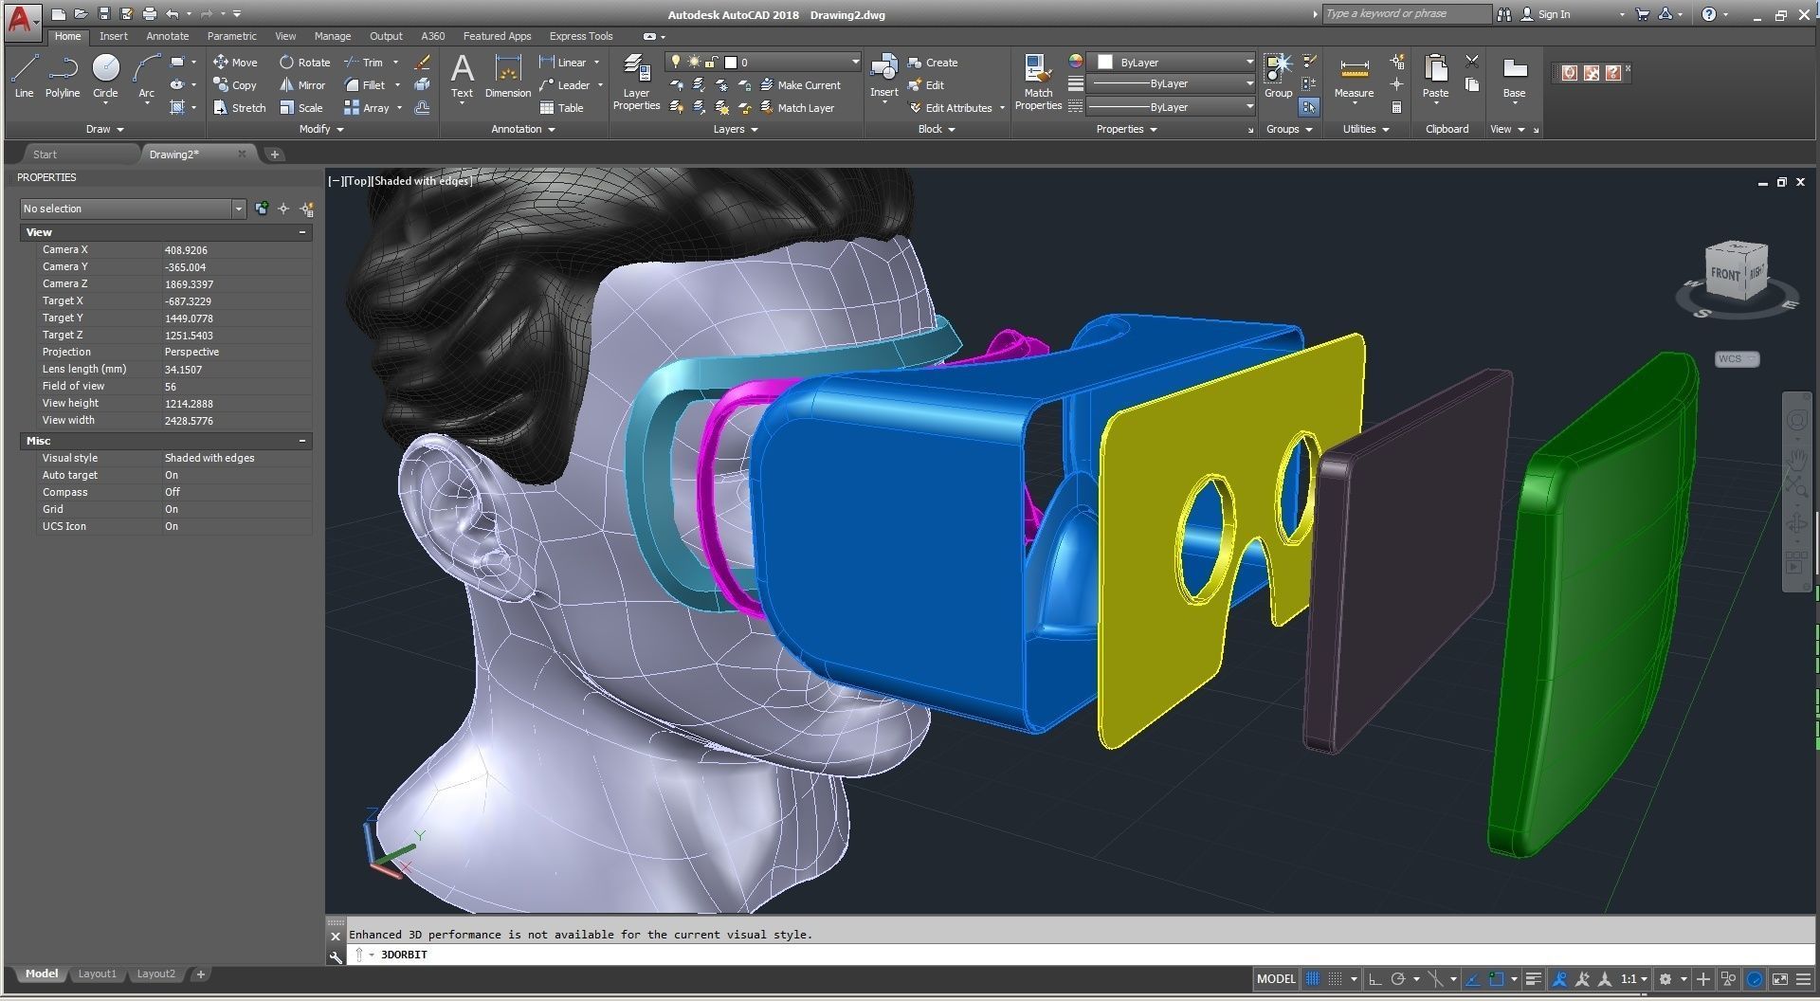Screen dimensions: 1820x1001
Task: Choose the Stretch command
Action: click(x=239, y=108)
